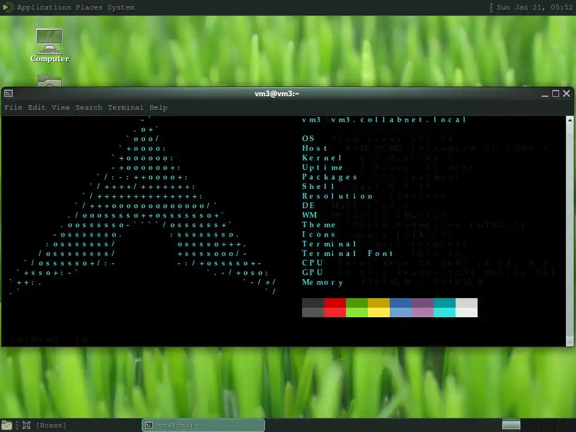This screenshot has height=432, width=576.
Task: Click the 'Uptime' label in terminal output
Action: tap(322, 167)
